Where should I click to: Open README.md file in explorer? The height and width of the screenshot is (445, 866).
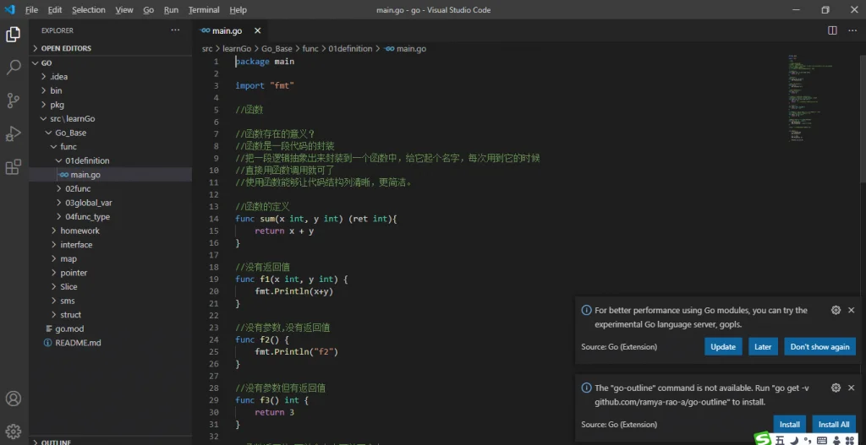(111, 343)
